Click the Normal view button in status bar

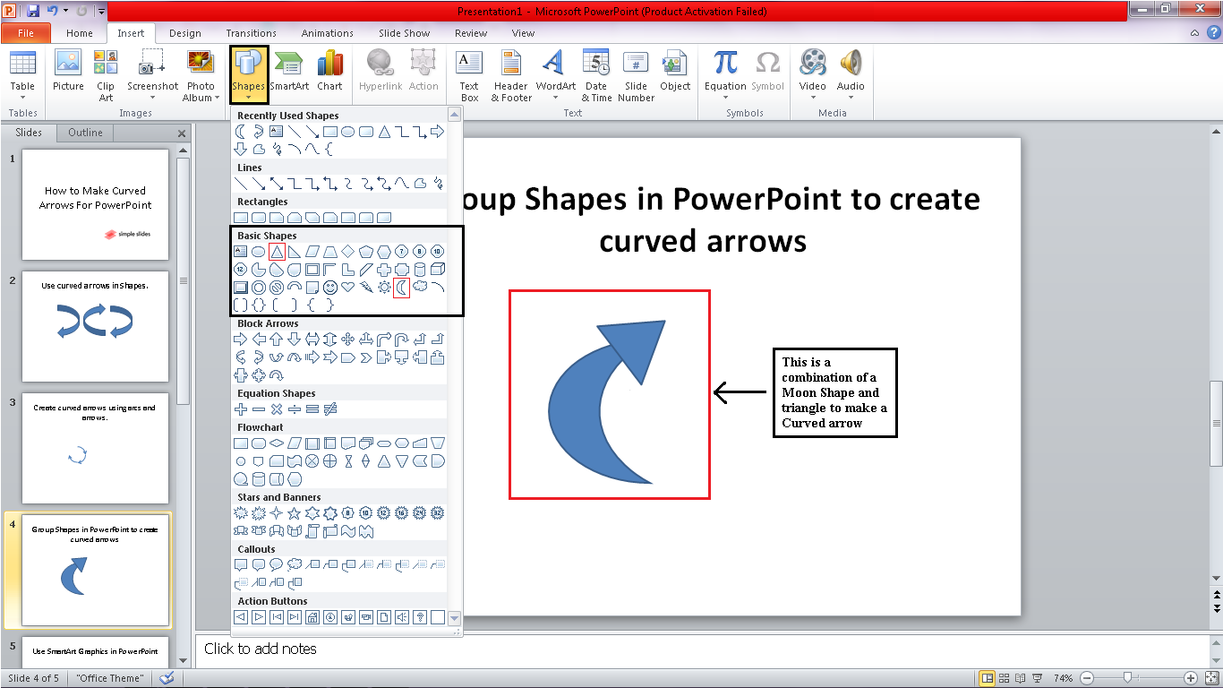tap(988, 678)
